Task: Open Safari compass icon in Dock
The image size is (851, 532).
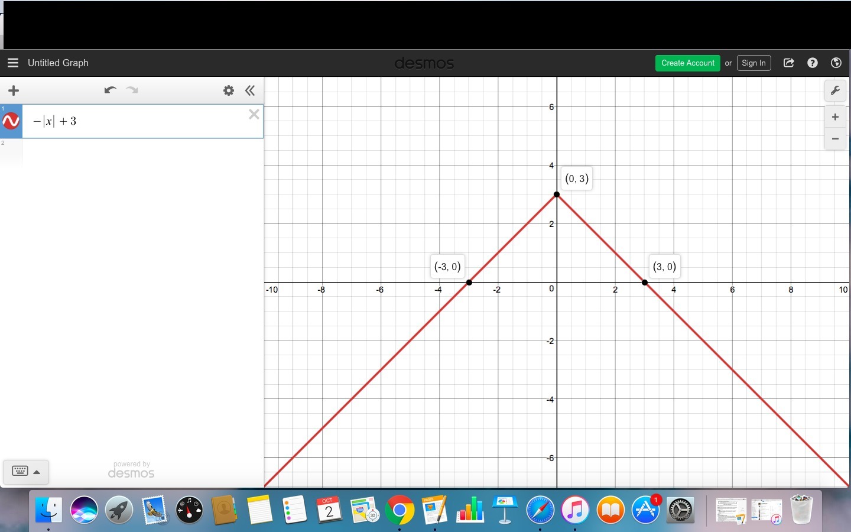Action: click(540, 510)
